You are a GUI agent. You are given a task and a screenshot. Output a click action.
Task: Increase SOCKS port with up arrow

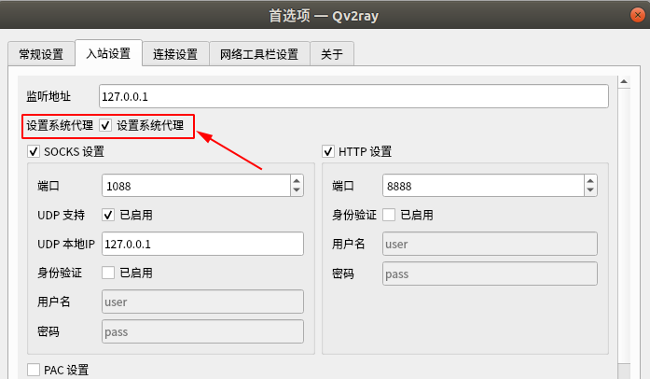click(x=297, y=181)
